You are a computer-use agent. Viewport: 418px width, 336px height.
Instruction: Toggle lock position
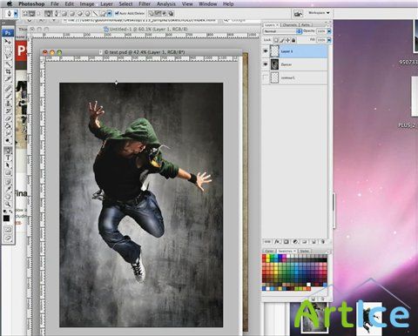tap(287, 40)
